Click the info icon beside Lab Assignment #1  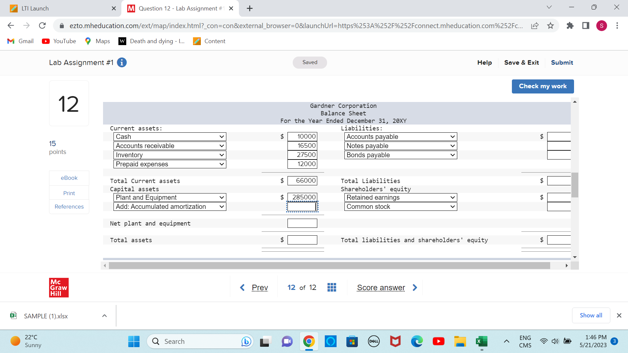[x=122, y=62]
